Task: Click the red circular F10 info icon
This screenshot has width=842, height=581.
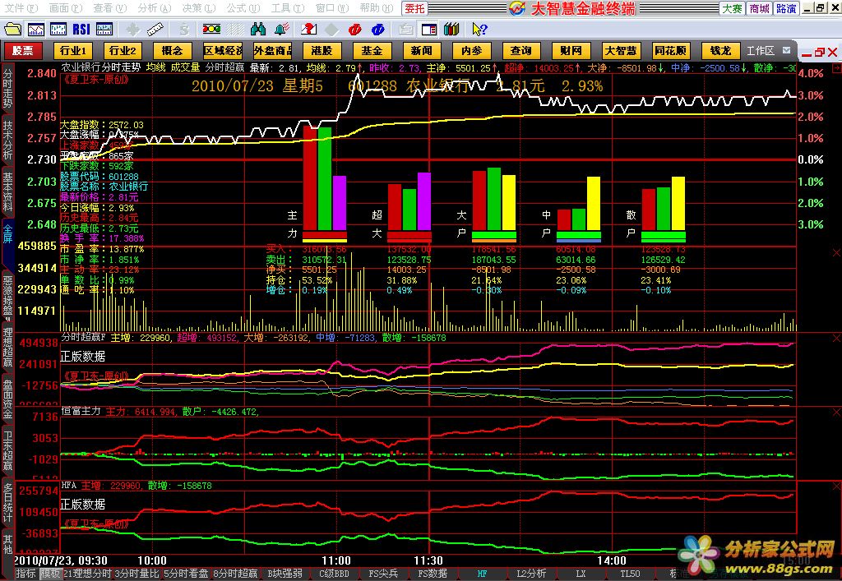Action: [354, 30]
